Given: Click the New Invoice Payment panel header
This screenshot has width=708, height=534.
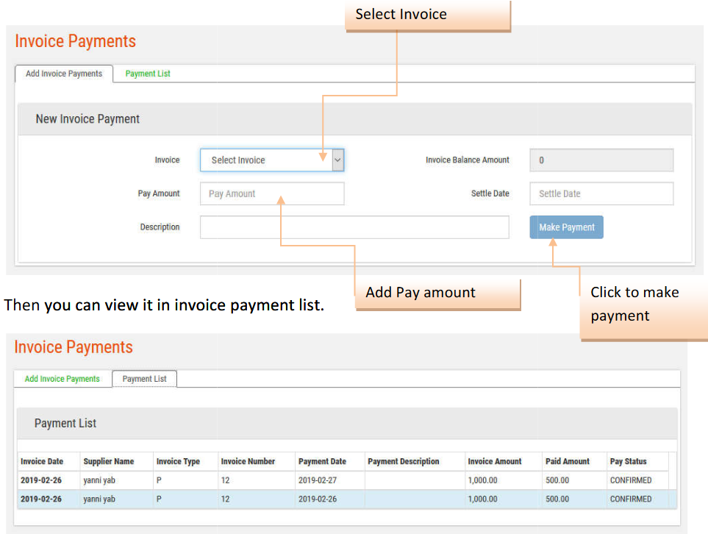Looking at the screenshot, I should 87,118.
